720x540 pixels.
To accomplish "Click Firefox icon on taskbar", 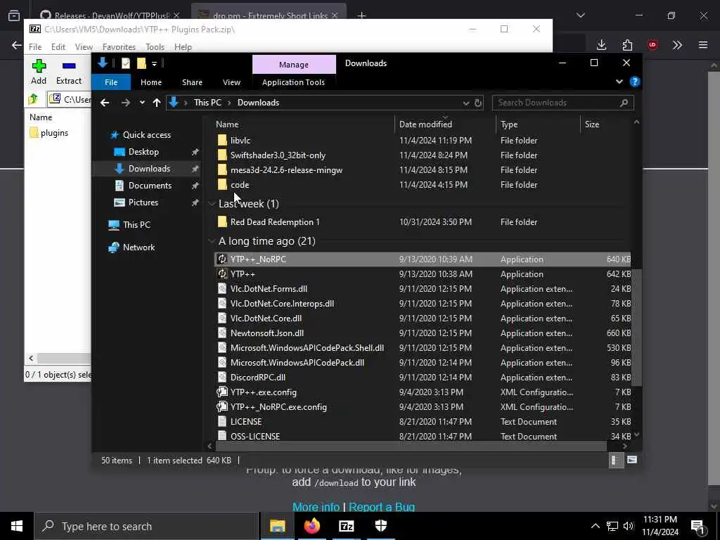I will pos(311,526).
